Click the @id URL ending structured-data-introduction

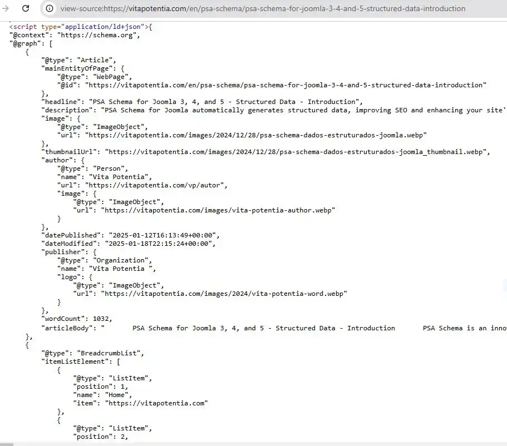286,85
